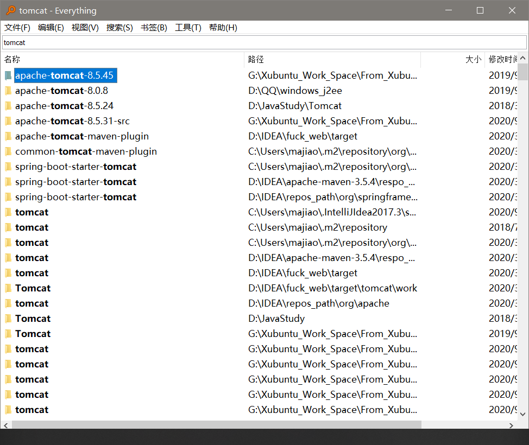Click the folder icon beside apache-tomcat-8.5.45
The width and height of the screenshot is (529, 445).
click(8, 75)
